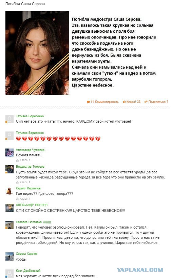Open Серега Хижняк's avatar thumbnail
172x280 pixels.
[x=9, y=256]
